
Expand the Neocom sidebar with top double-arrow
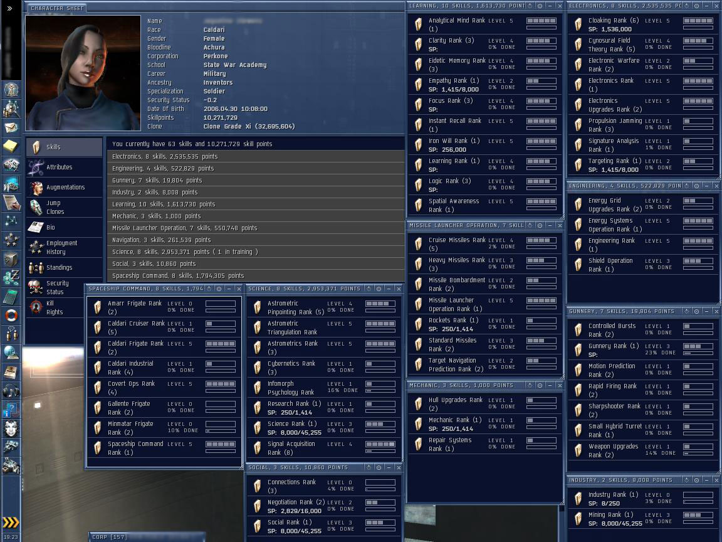9,8
